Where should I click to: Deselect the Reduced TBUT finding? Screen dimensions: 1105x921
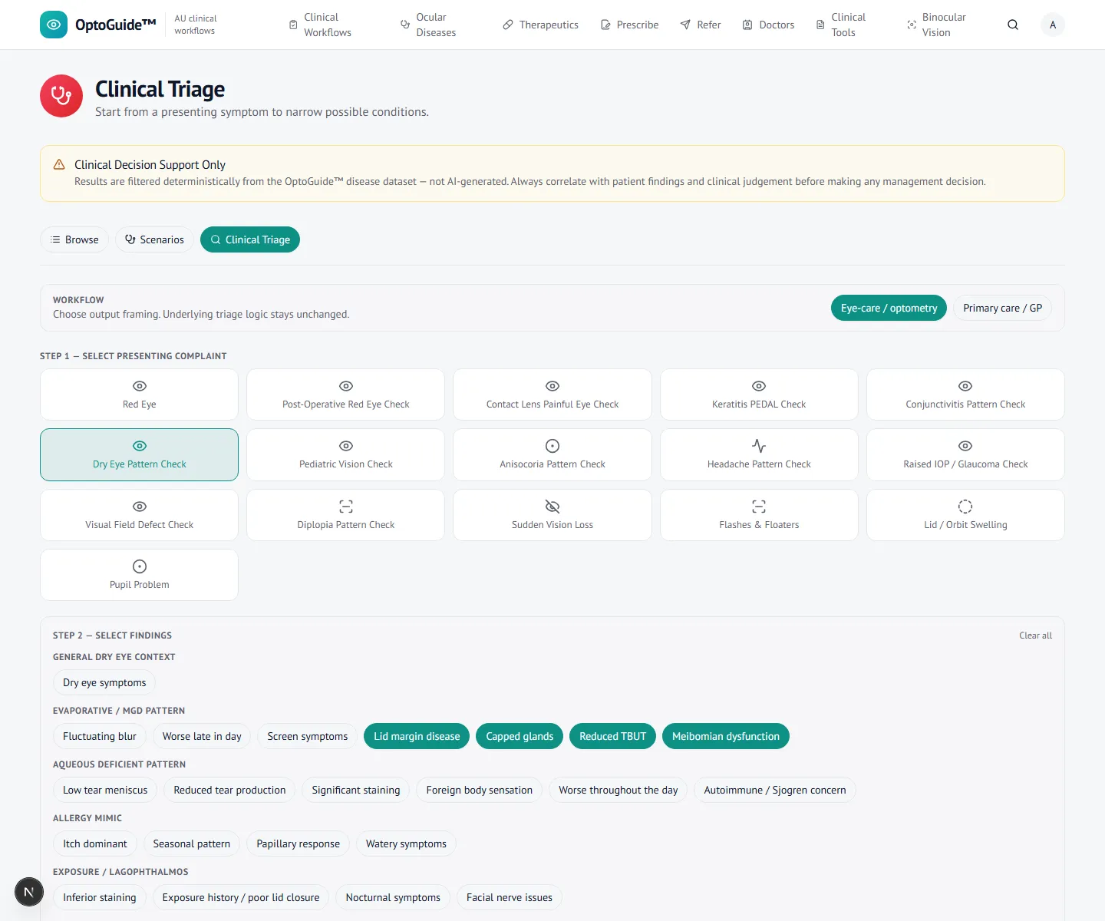(613, 736)
